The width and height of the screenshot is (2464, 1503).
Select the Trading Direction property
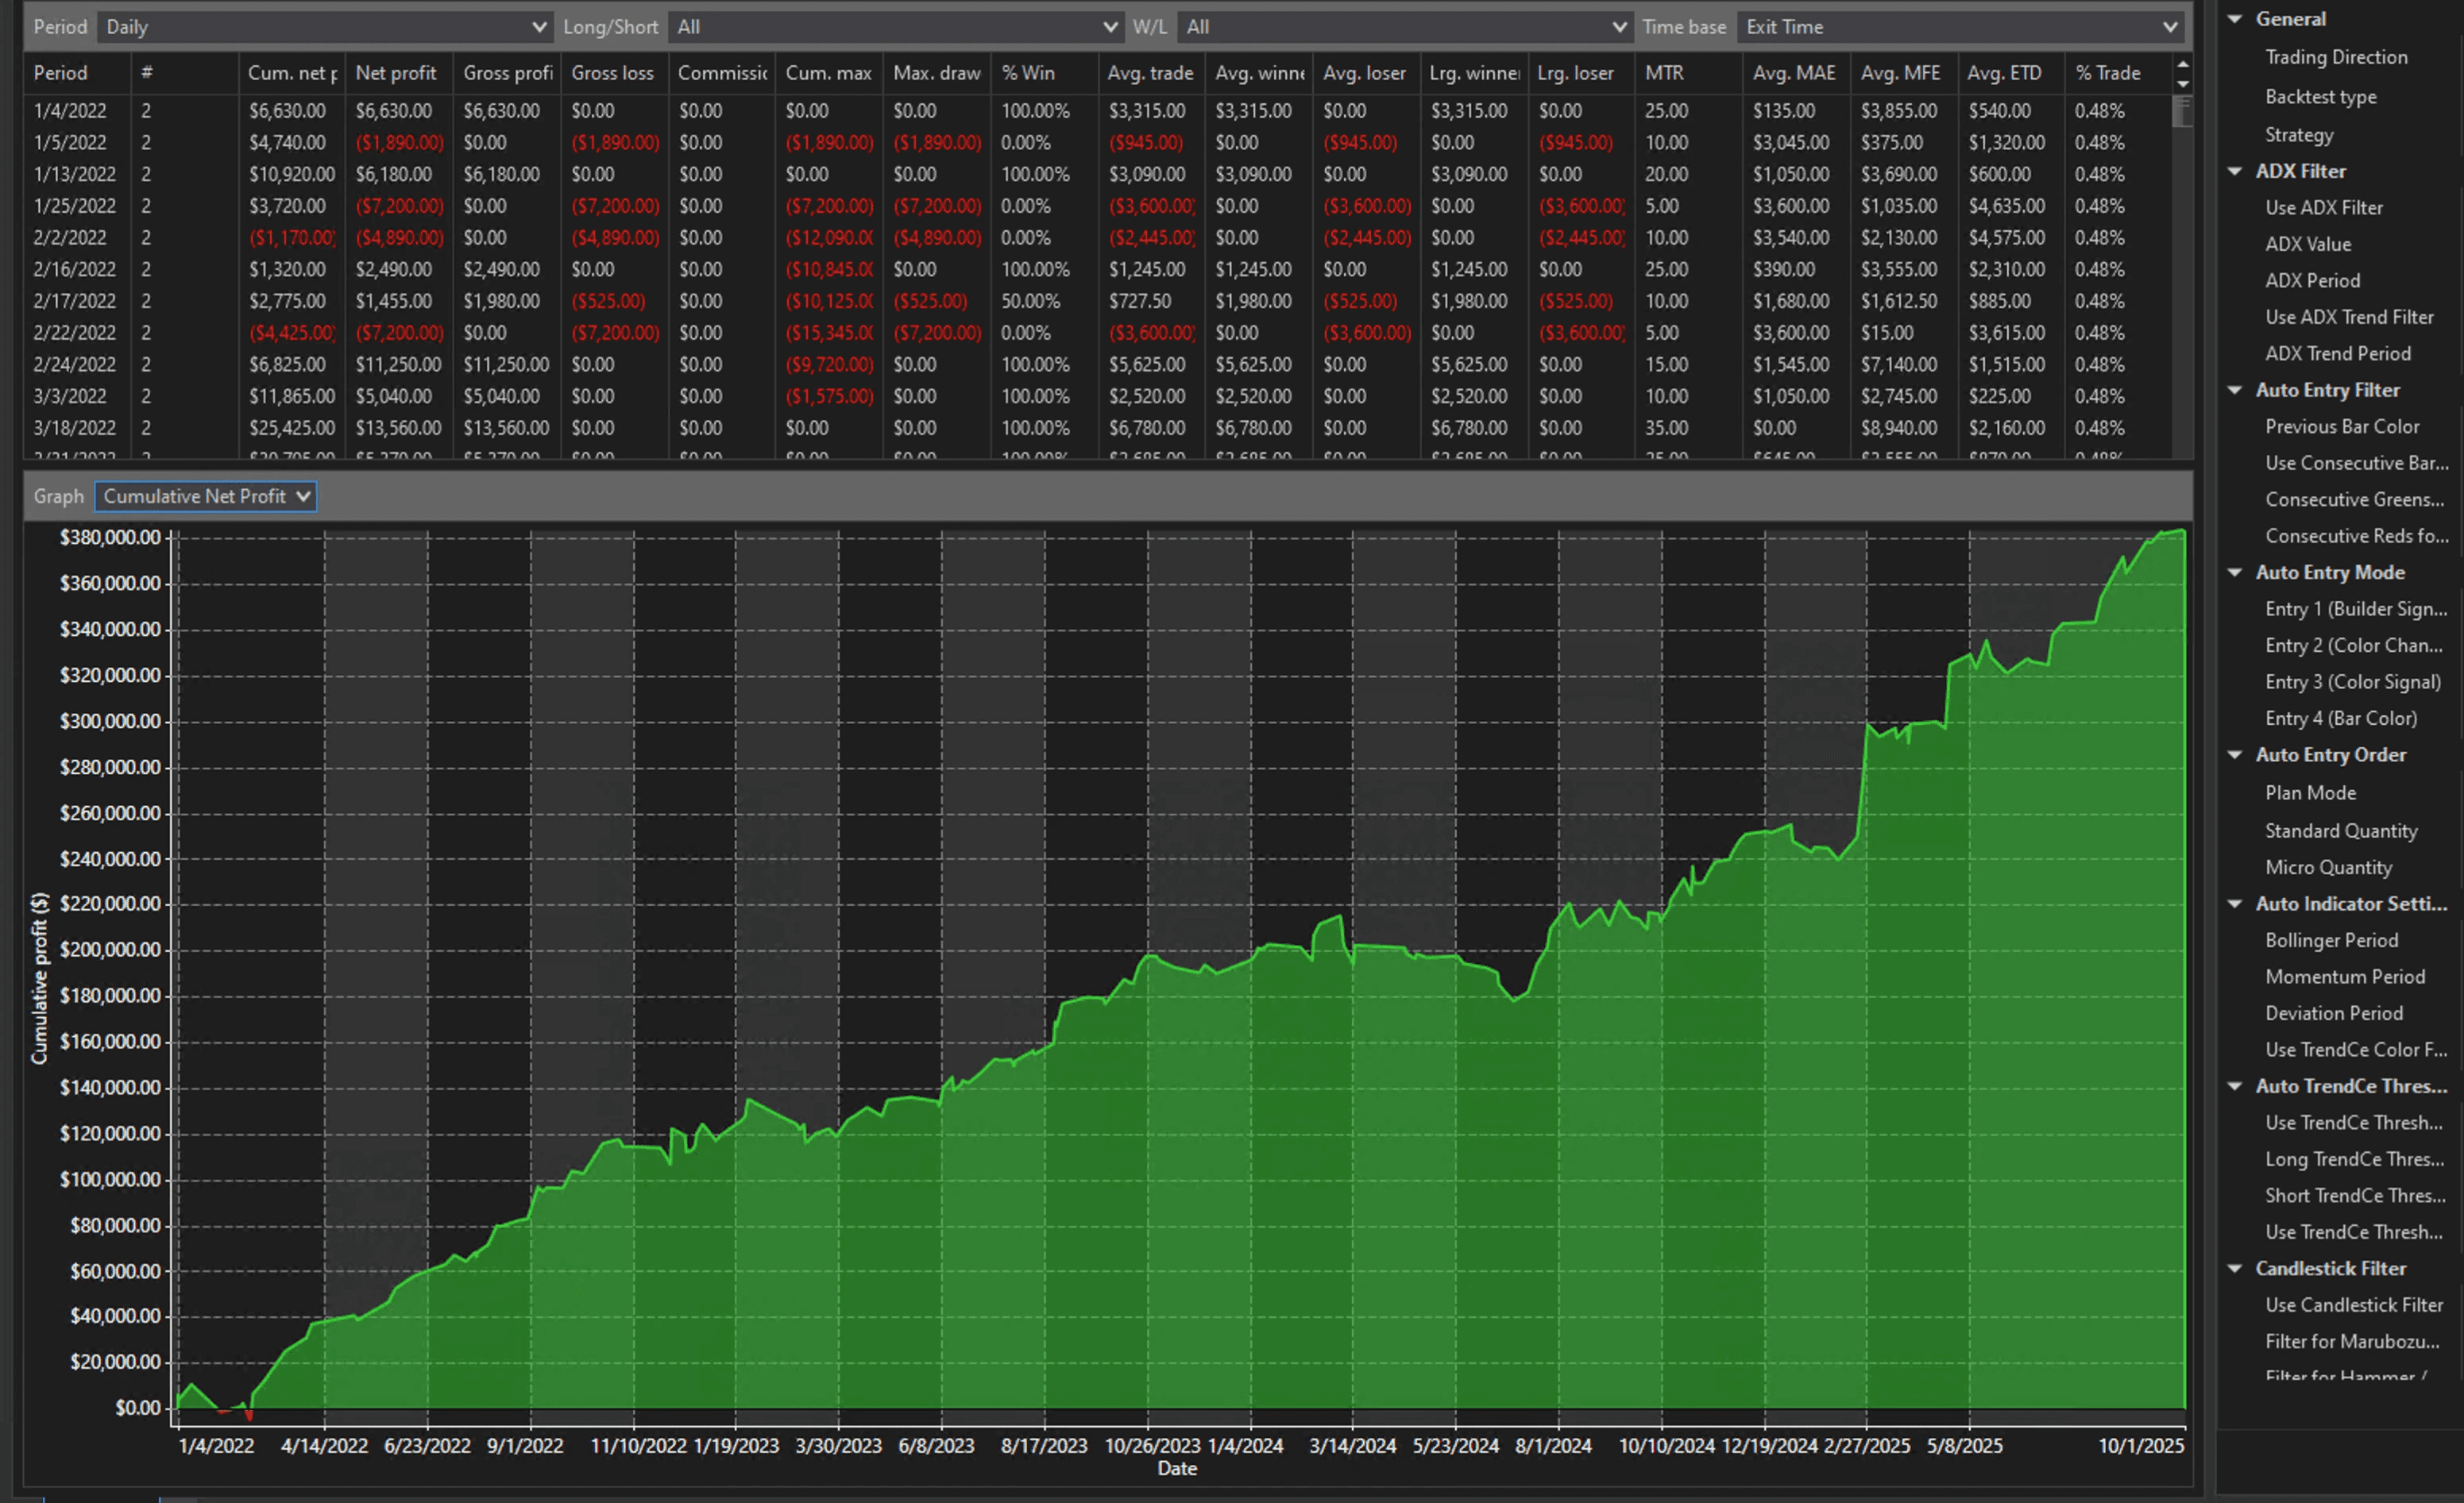[x=2336, y=57]
